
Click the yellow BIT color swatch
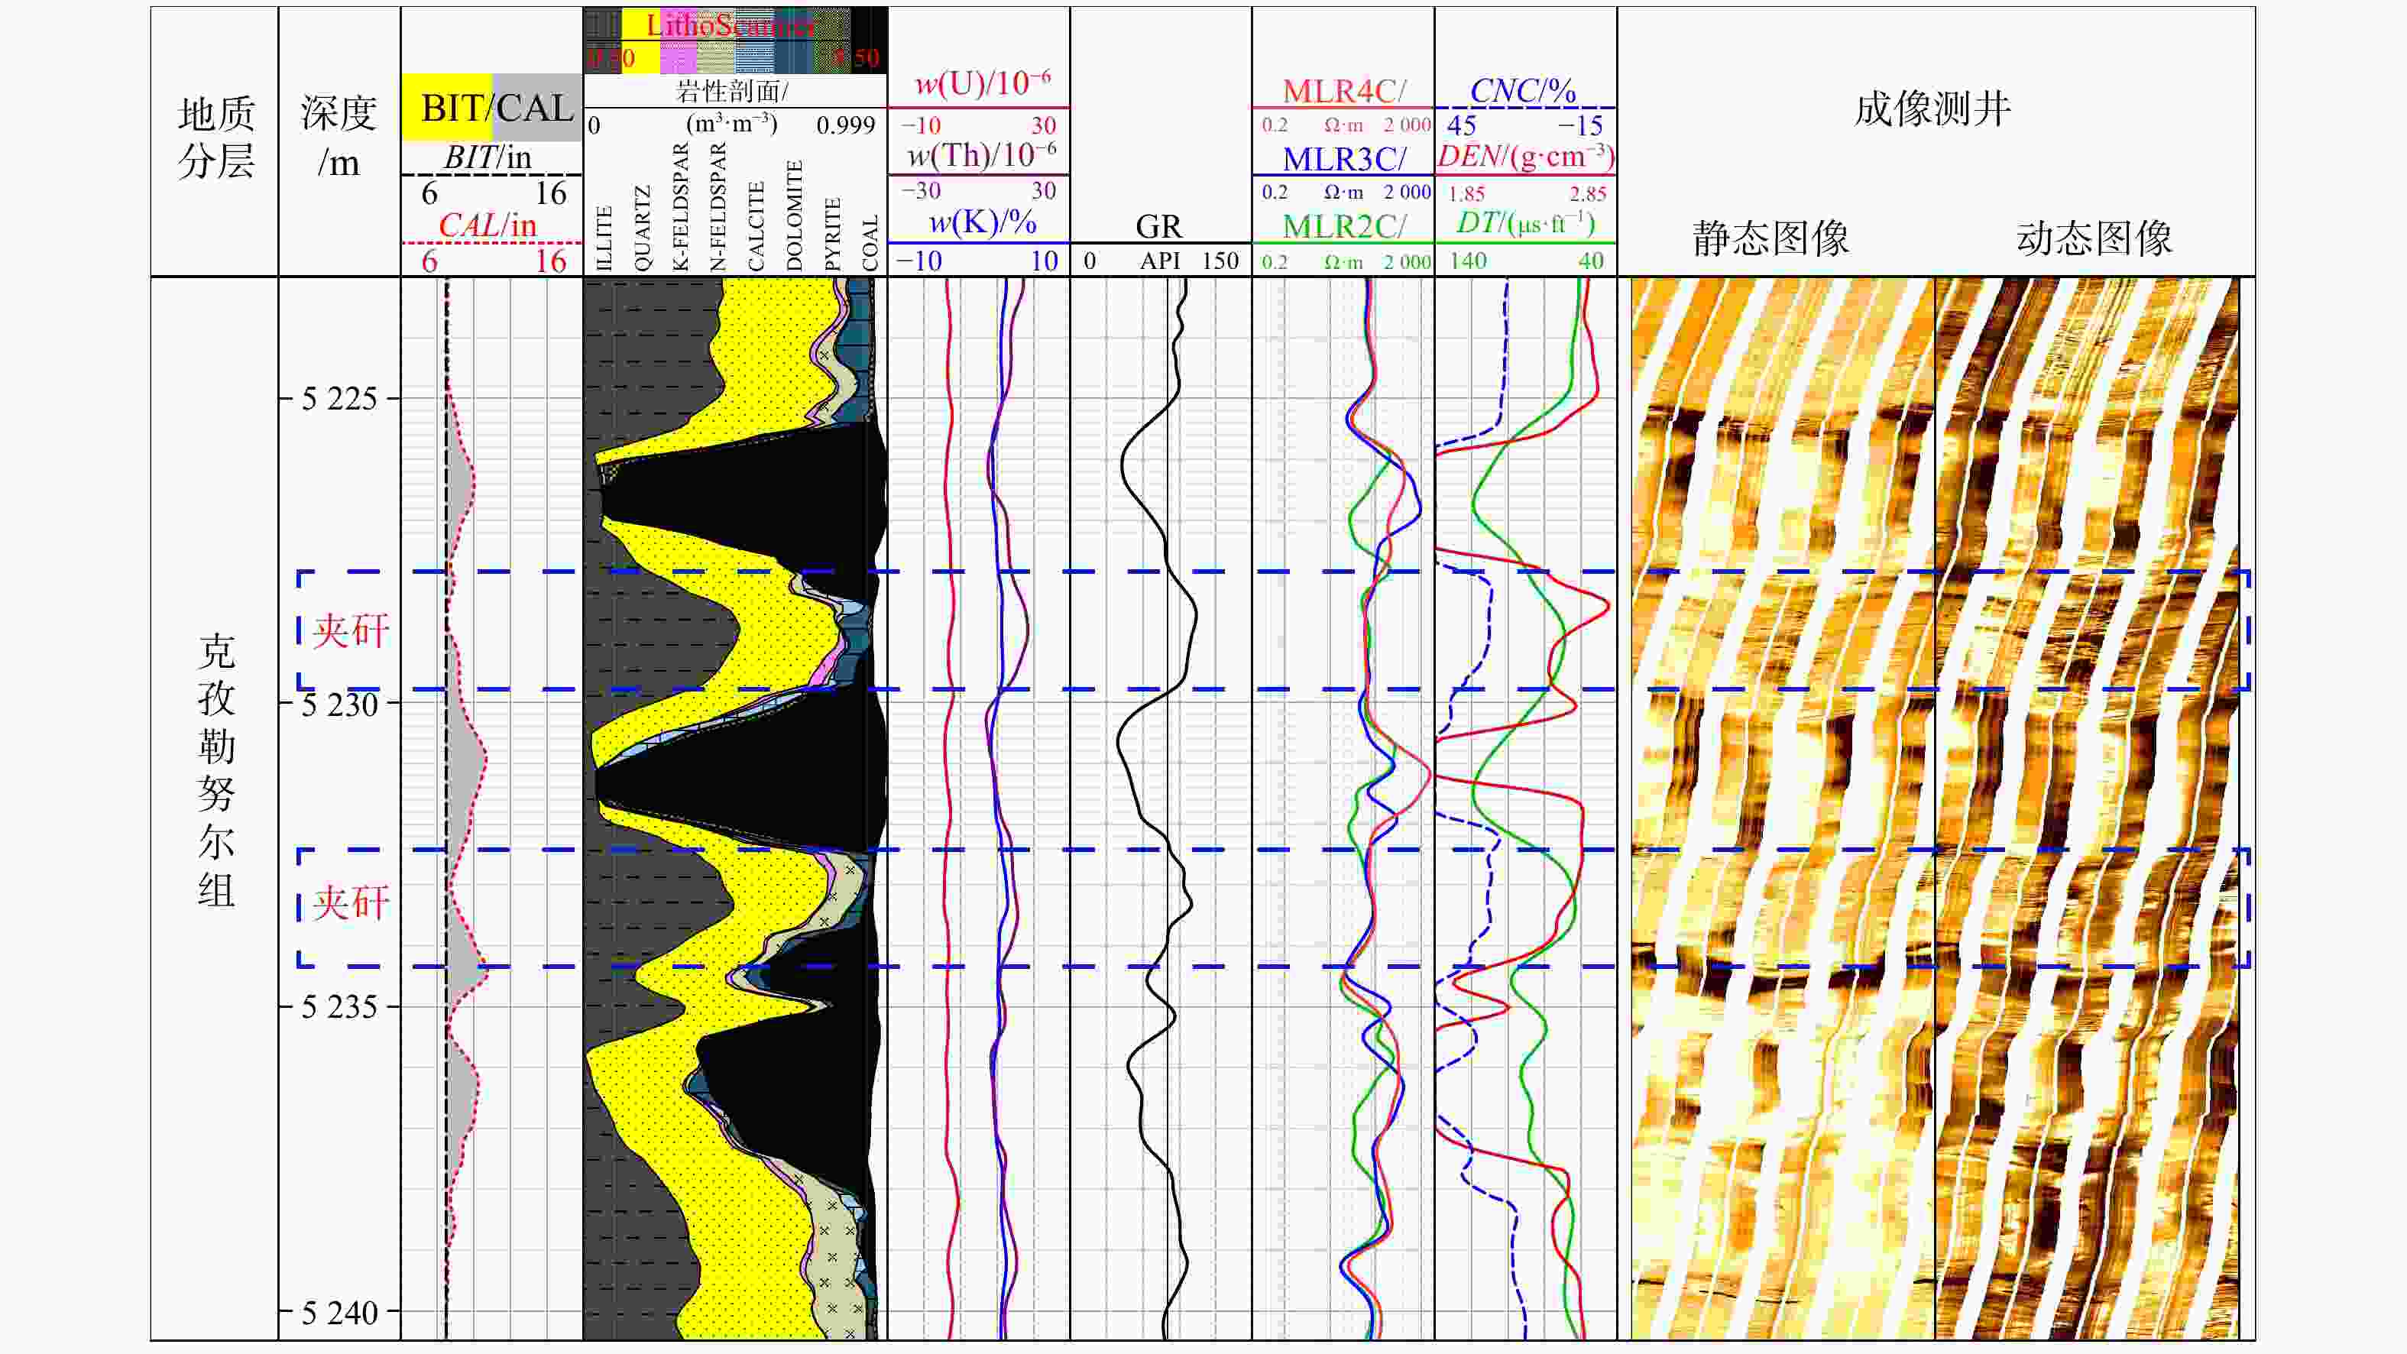447,108
